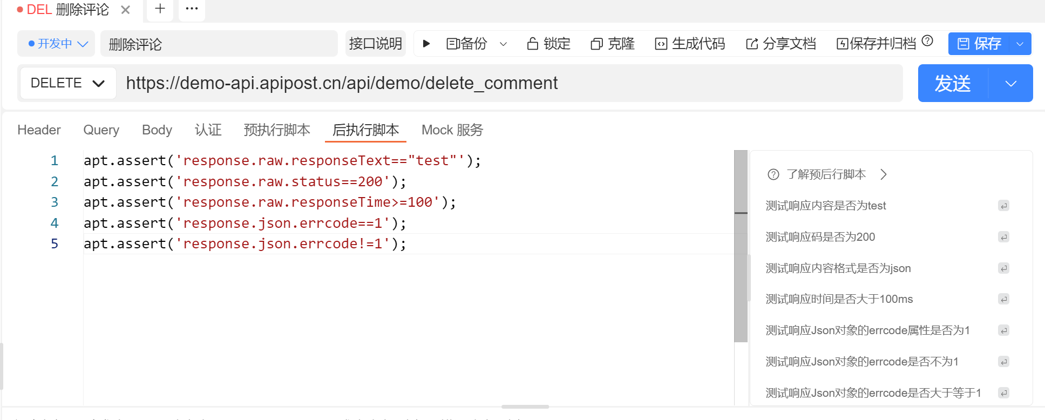Insert snippet 测试响应内容格式是否为json
The height and width of the screenshot is (420, 1045).
[838, 268]
